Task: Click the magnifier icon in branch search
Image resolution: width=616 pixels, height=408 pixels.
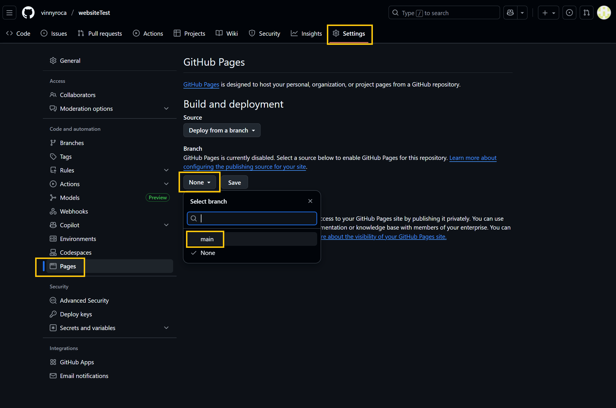Action: point(194,218)
